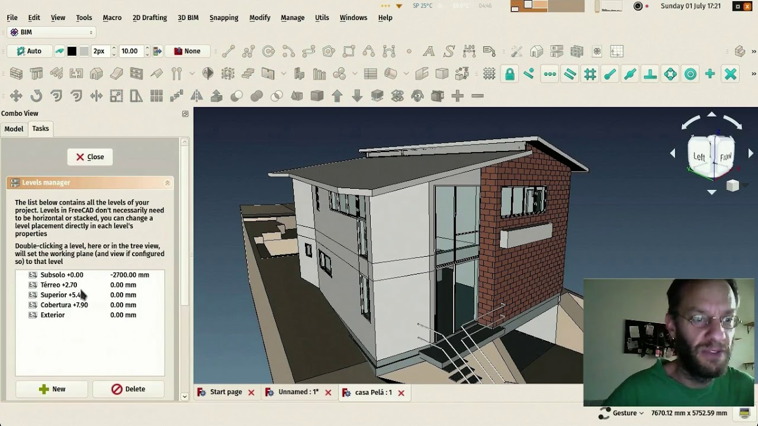Select the Section Plane tool
This screenshot has width=758, height=426.
[x=208, y=74]
